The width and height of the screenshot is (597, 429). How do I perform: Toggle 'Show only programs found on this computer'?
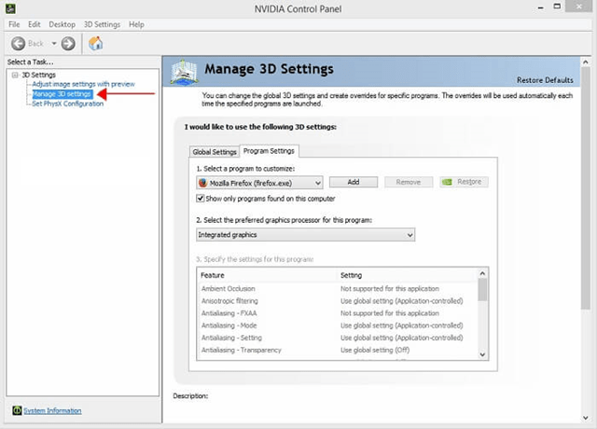point(201,199)
